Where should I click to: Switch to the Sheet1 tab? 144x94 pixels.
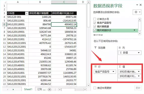click(28, 89)
